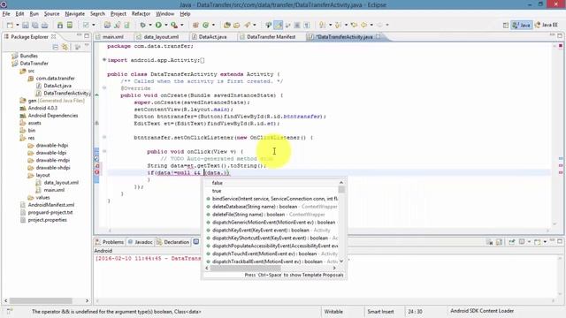Image resolution: width=566 pixels, height=318 pixels.
Task: Click the New Java Package icon
Action: tap(195, 25)
